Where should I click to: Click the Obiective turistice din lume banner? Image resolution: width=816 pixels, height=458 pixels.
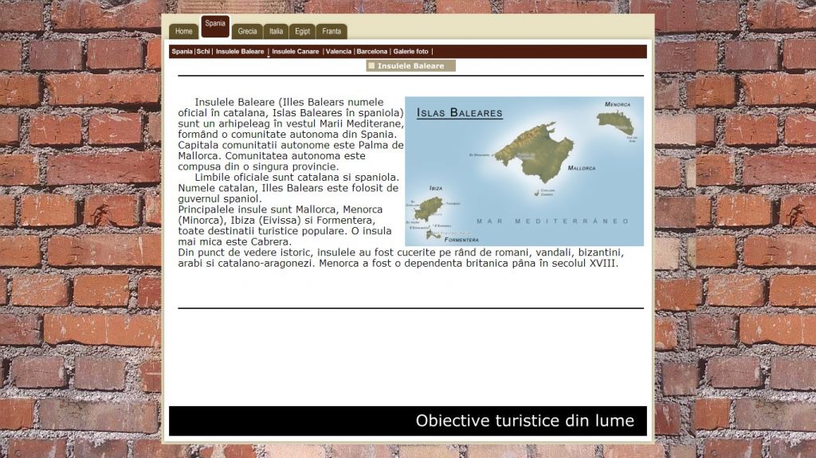pyautogui.click(x=524, y=421)
